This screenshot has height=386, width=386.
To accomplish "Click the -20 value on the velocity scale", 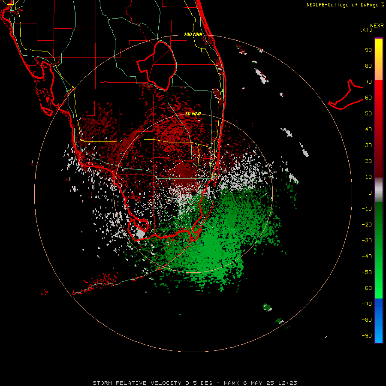I will tap(367, 224).
